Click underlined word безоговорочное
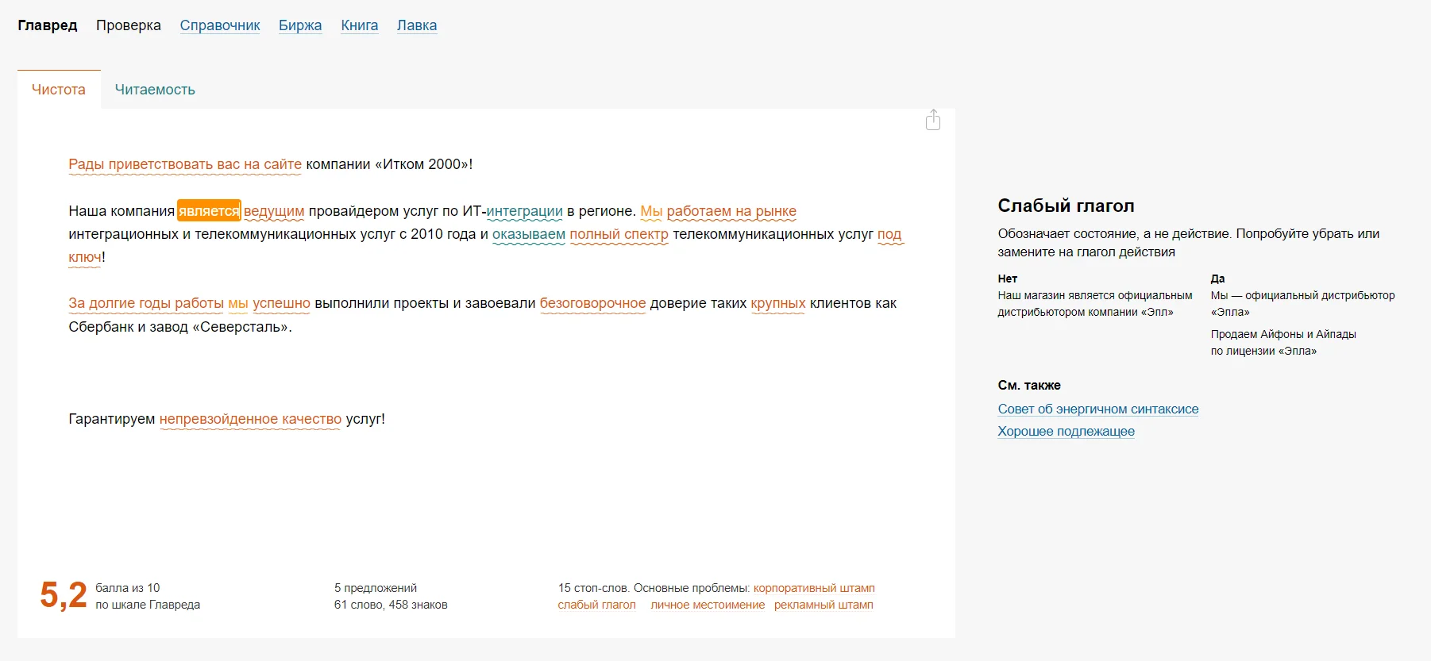 [592, 303]
